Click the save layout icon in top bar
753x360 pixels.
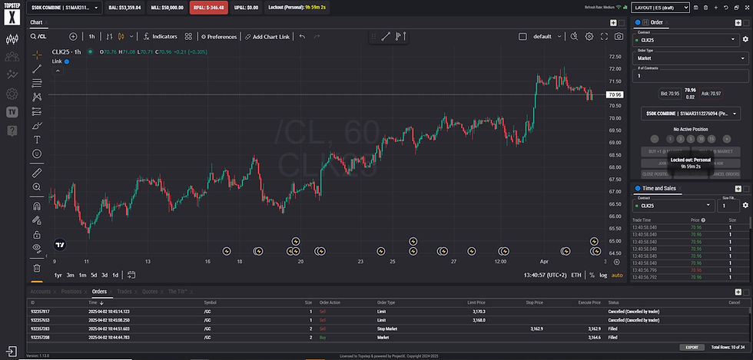(696, 7)
